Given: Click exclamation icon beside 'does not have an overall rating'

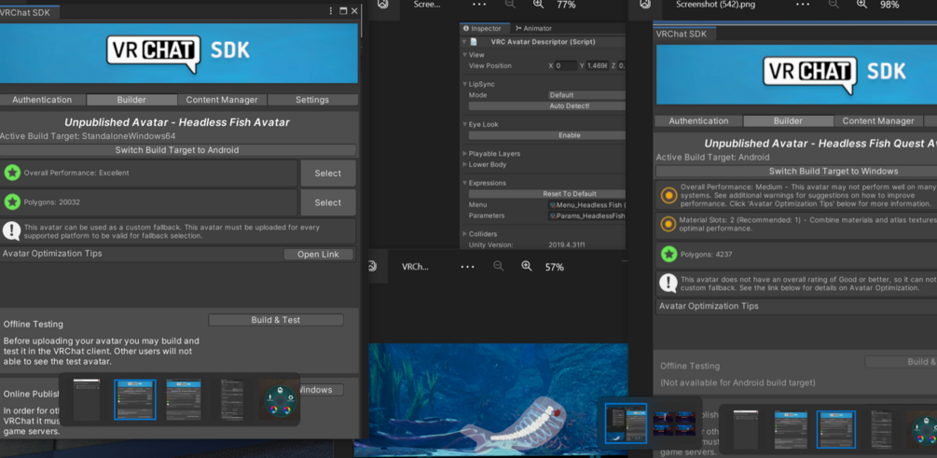Looking at the screenshot, I should pyautogui.click(x=668, y=283).
